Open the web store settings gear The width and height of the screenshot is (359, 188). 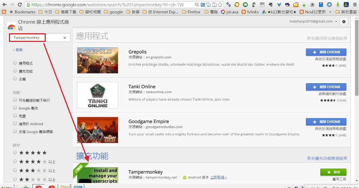[344, 21]
